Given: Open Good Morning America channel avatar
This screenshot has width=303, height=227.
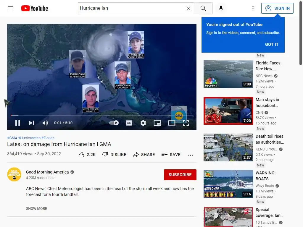Looking at the screenshot, I should pos(14,174).
